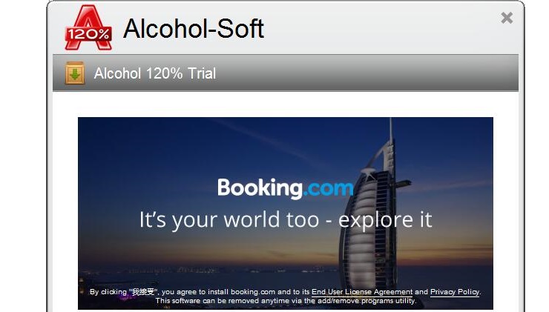Click the empty gray header bar area
This screenshot has width=549, height=312.
[368, 73]
